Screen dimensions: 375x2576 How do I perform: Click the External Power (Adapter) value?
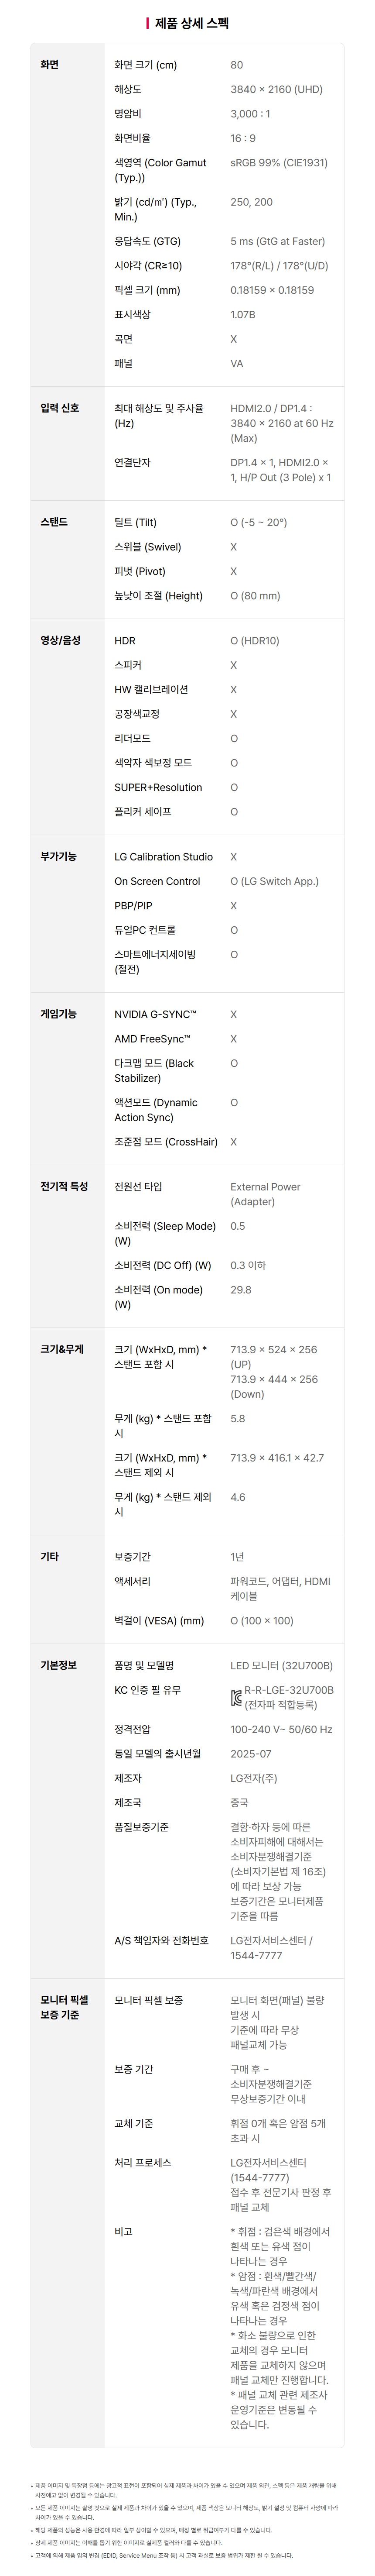(x=265, y=1194)
